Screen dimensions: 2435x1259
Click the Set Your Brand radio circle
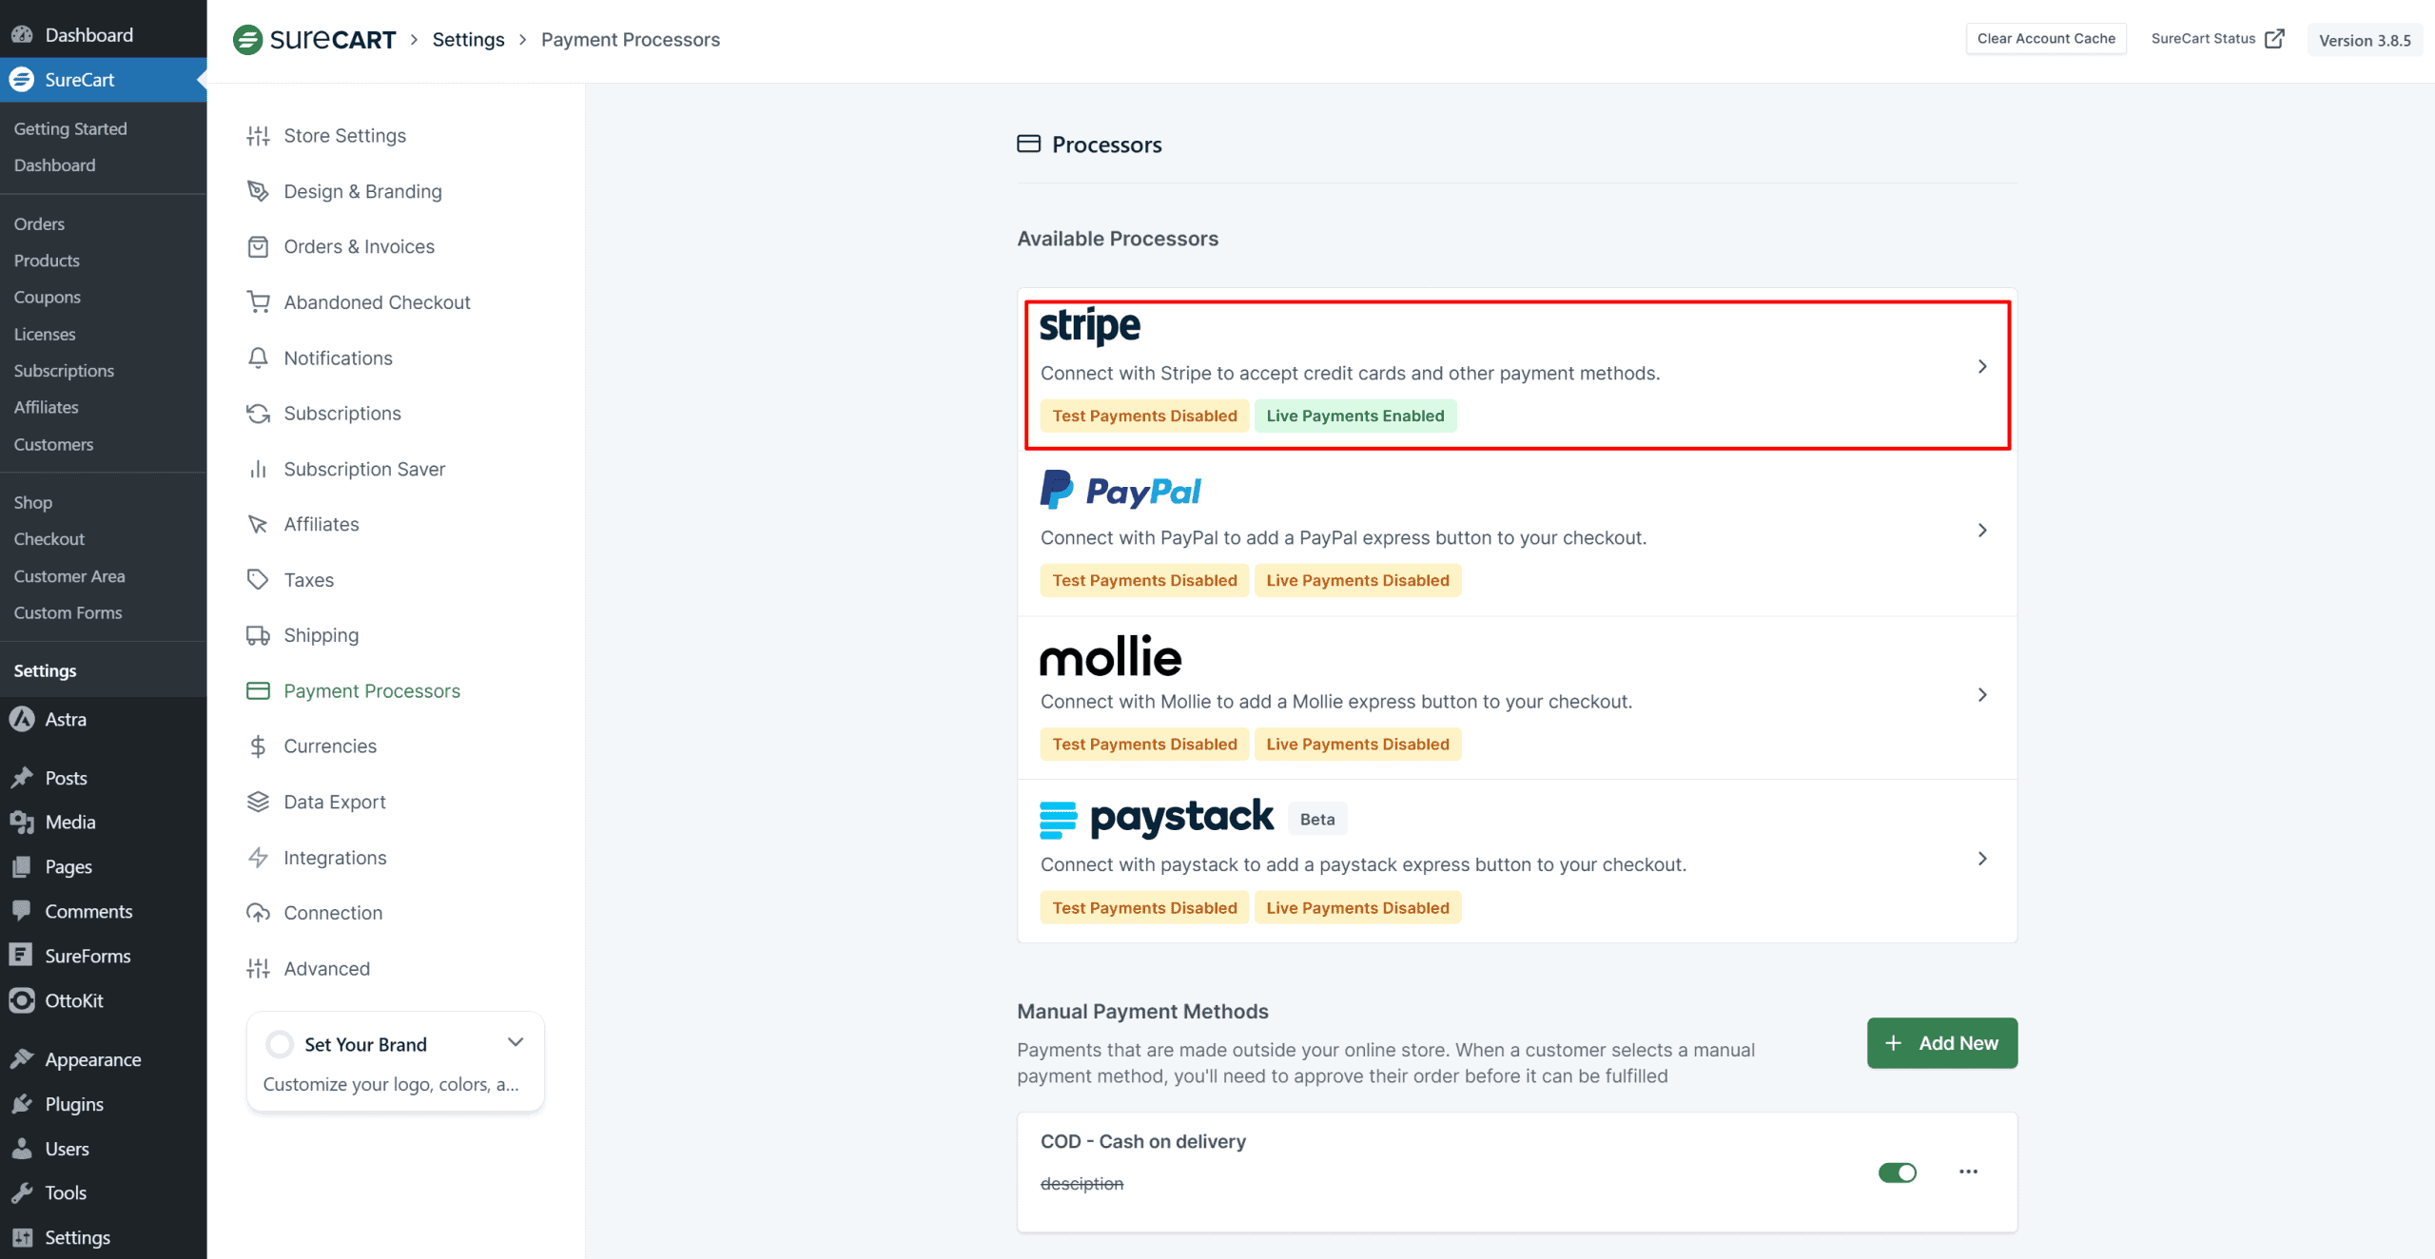(280, 1044)
